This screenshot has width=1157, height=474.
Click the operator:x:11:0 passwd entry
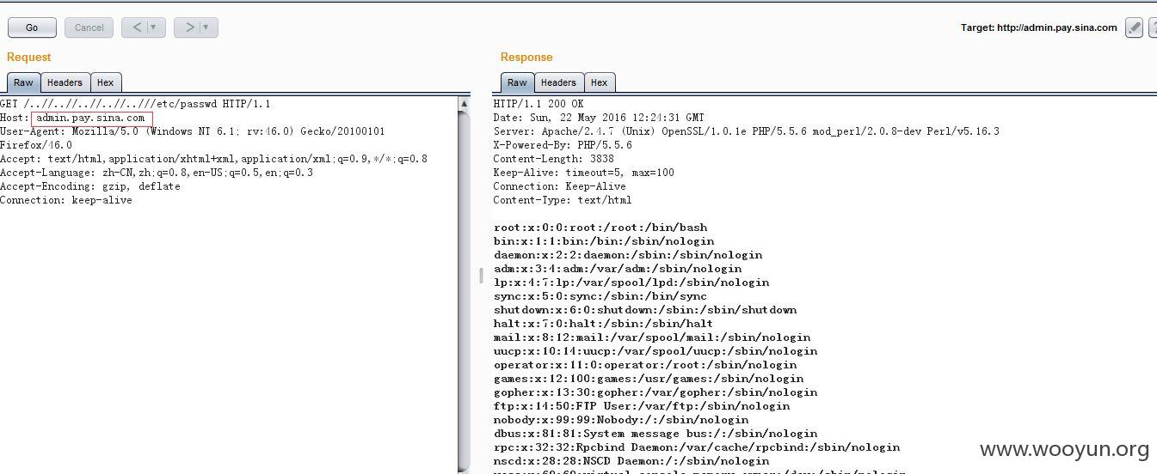pos(645,365)
